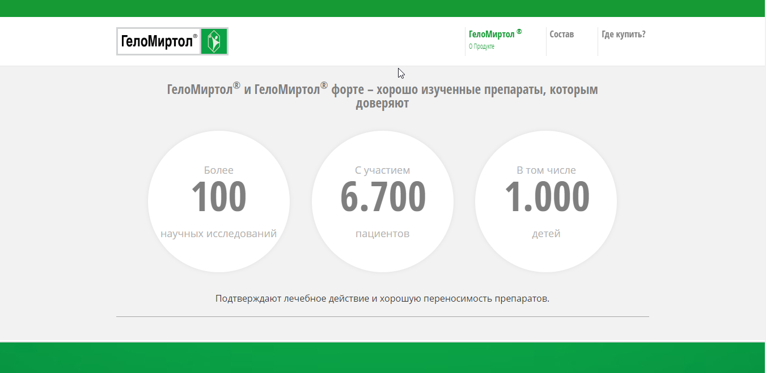Click the green header strip at the top
766x373 pixels.
click(x=383, y=7)
